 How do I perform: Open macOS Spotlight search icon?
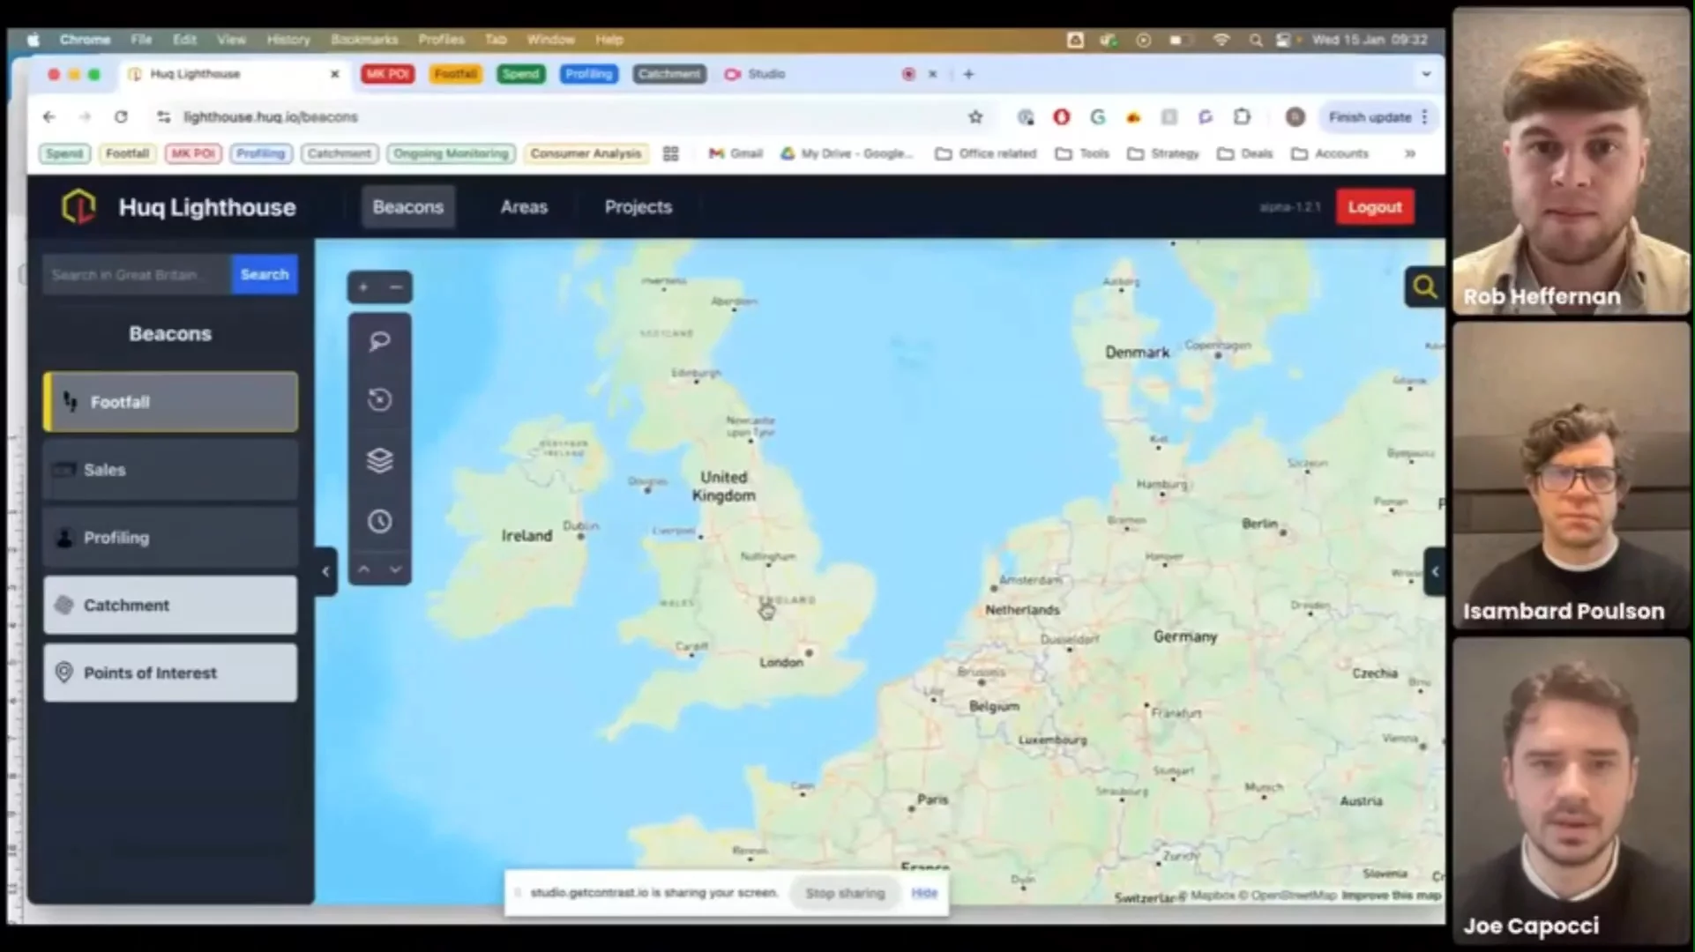(x=1255, y=40)
